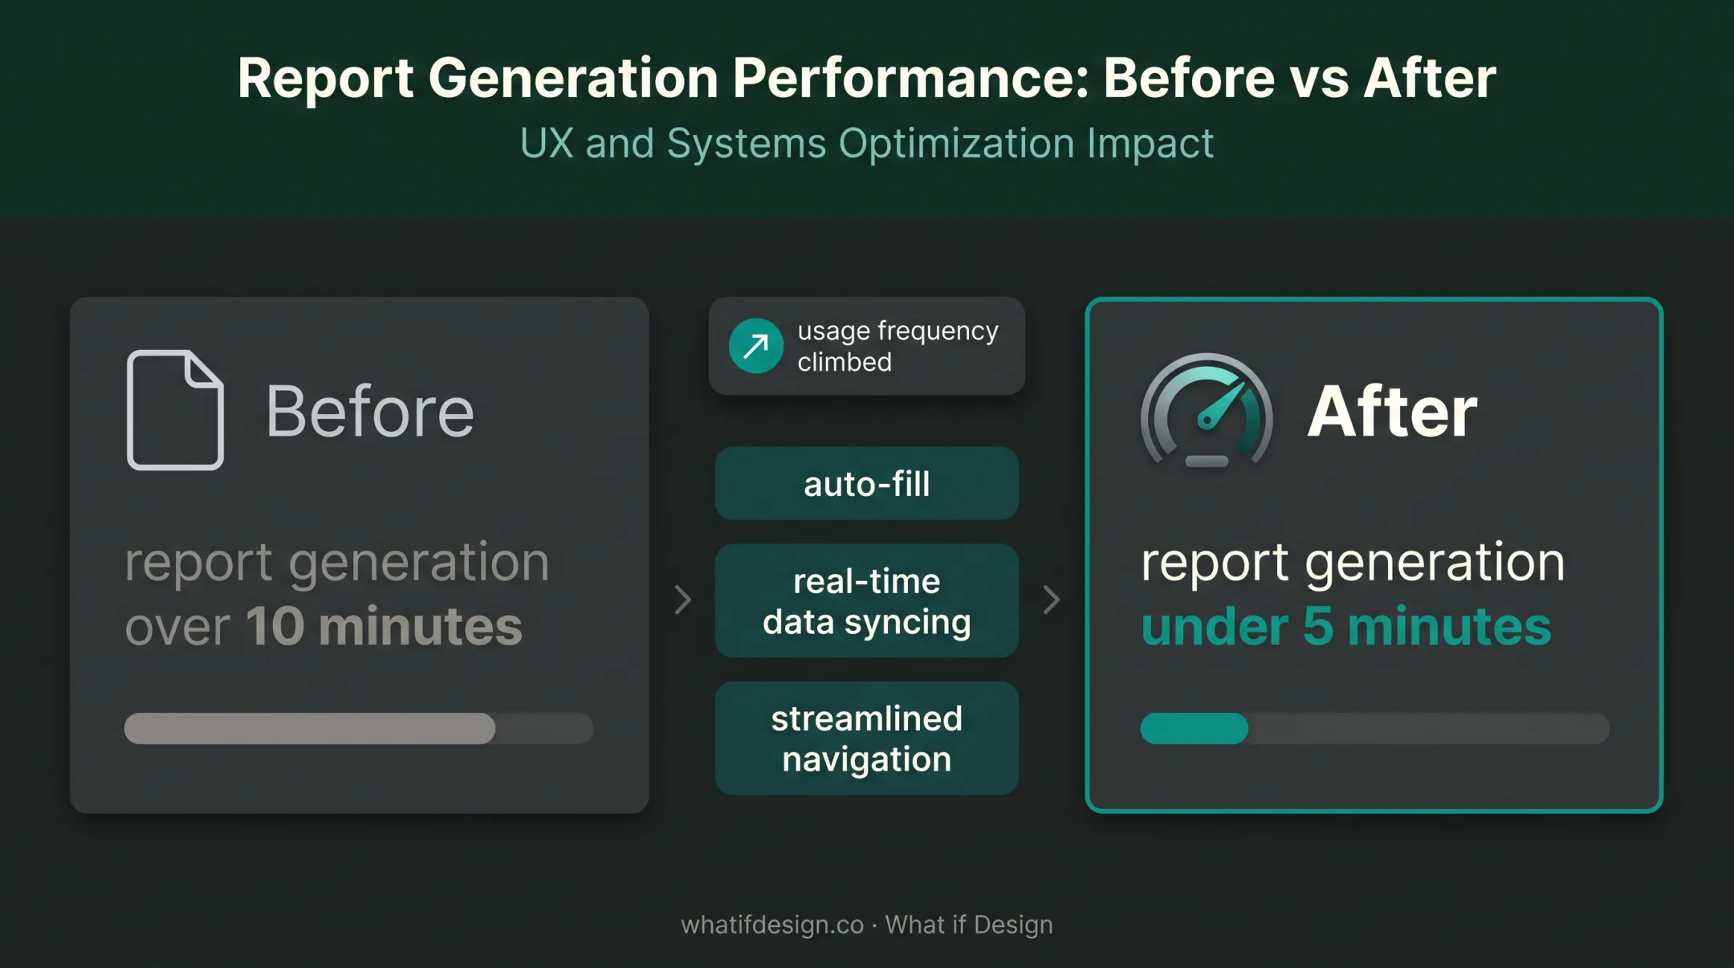
Task: Click the subtitle UX and Systems Optimization Impact
Action: [x=867, y=144]
